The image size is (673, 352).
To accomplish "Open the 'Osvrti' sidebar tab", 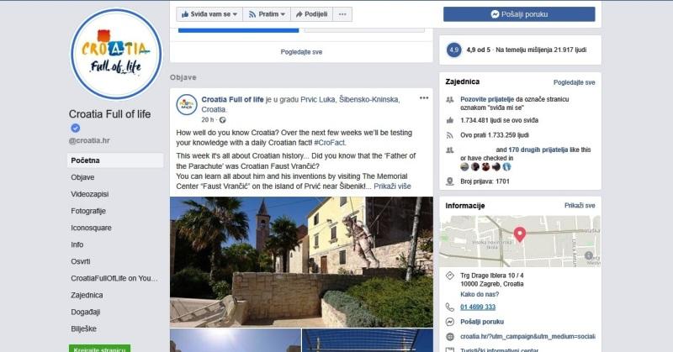I will click(x=81, y=261).
